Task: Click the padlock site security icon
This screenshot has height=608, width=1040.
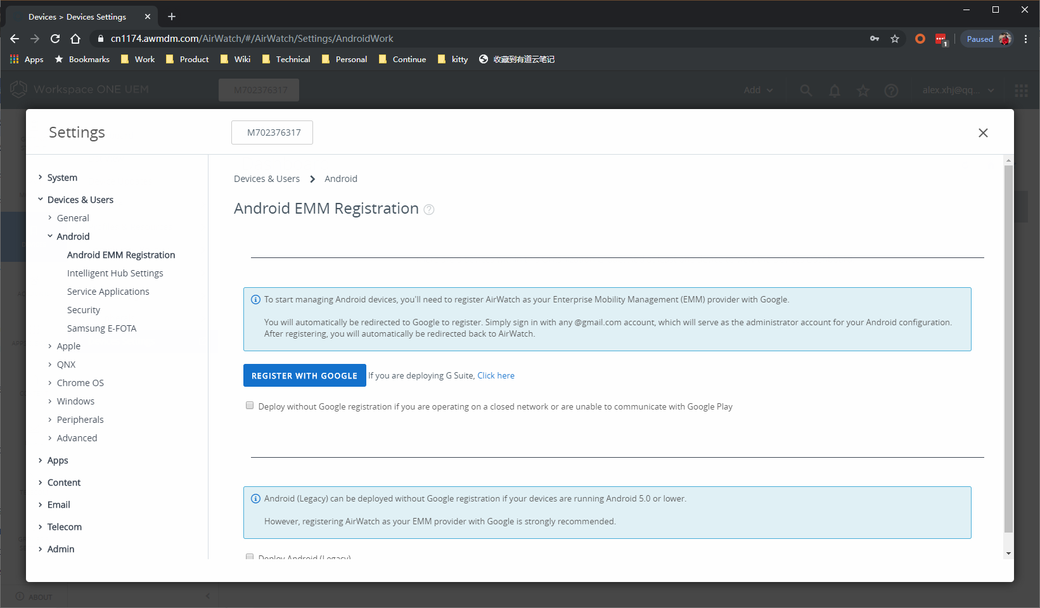Action: click(x=100, y=39)
